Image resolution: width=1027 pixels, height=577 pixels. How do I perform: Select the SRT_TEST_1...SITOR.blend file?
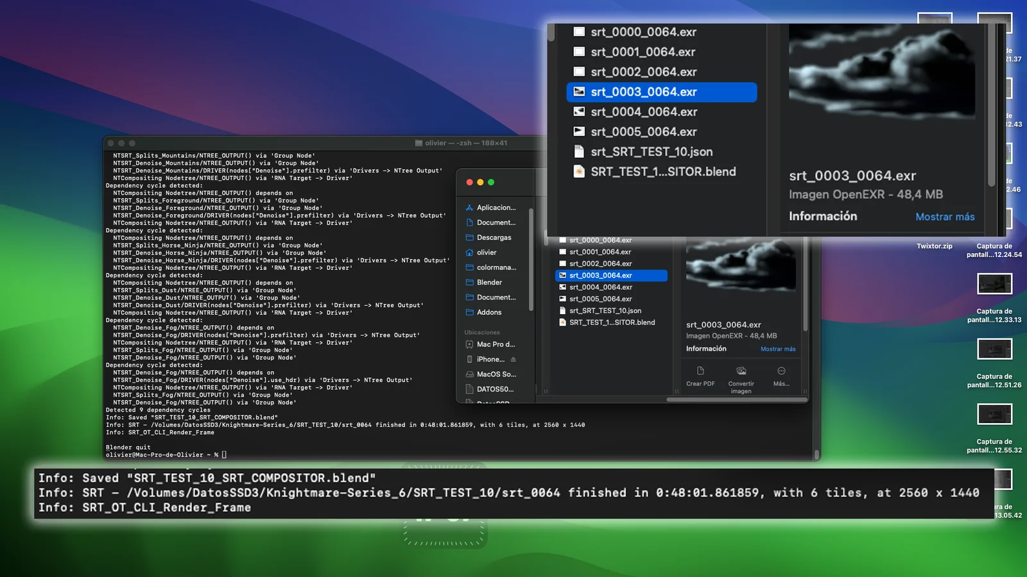point(662,171)
